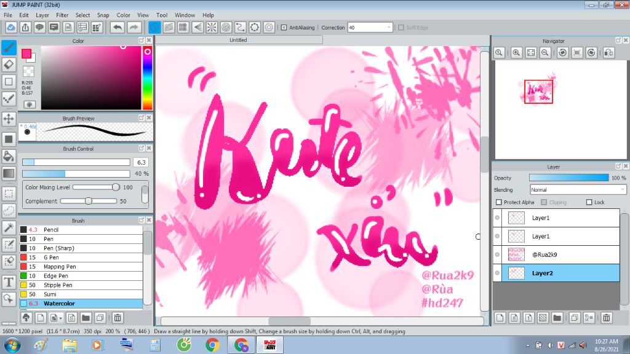Add new layer folder in Layer panel

click(557, 318)
